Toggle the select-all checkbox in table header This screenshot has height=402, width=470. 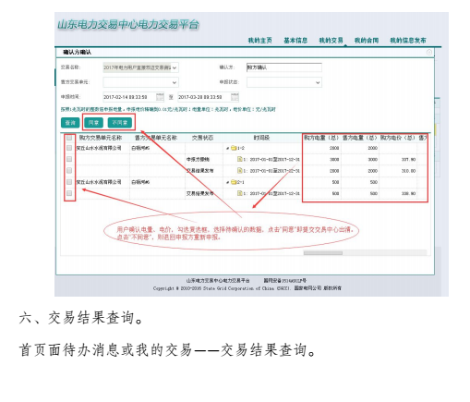click(69, 138)
